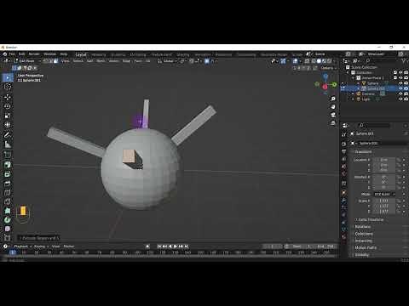
Task: Open the Render properties tab
Action: click(x=344, y=144)
